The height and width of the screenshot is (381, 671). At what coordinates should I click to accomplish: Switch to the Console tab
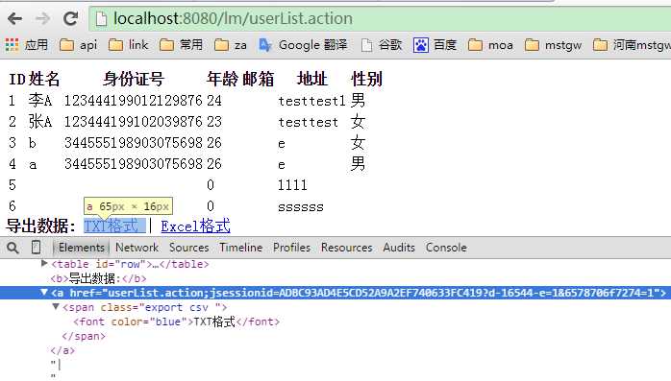tap(446, 248)
